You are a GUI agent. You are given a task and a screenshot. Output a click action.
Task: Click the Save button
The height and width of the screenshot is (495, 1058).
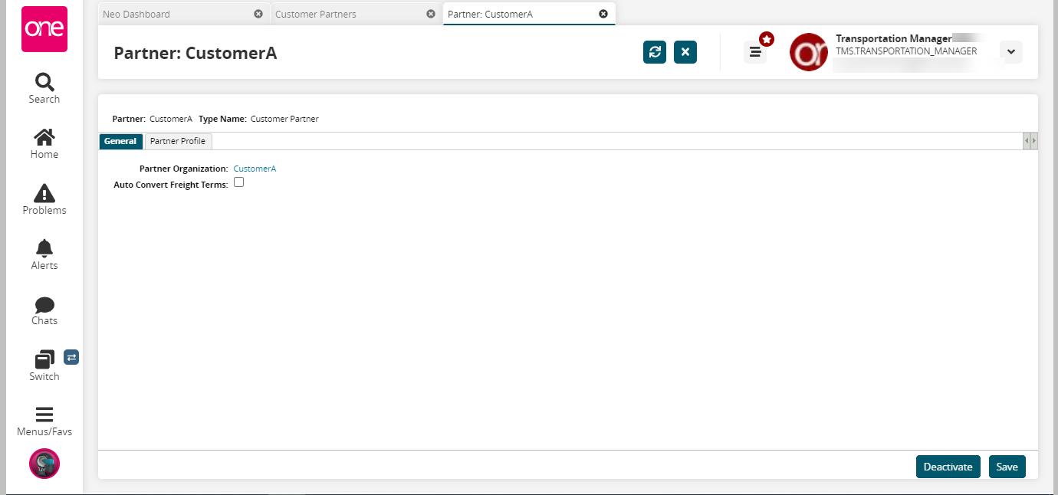tap(1007, 467)
